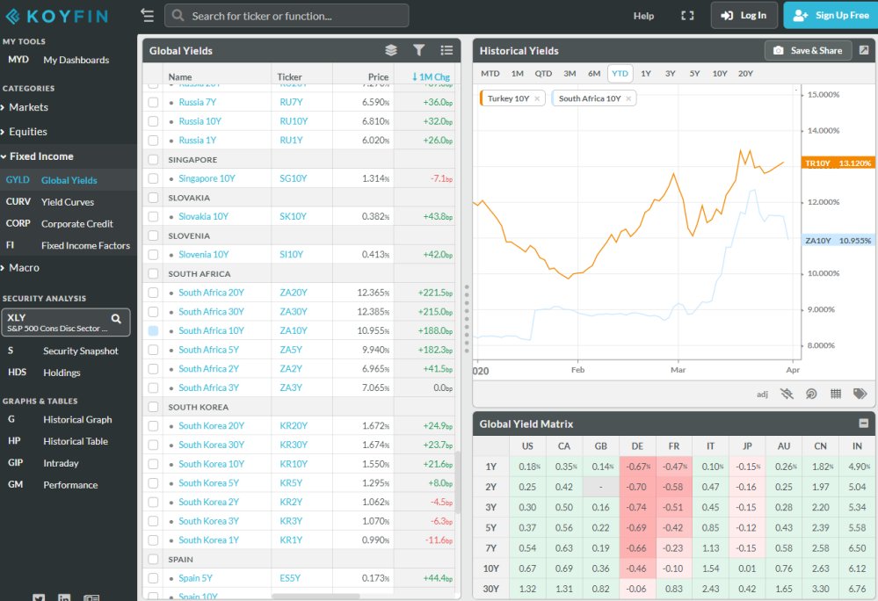This screenshot has width=878, height=601.
Task: Grab the dotted panel splitter handle
Action: (467, 319)
